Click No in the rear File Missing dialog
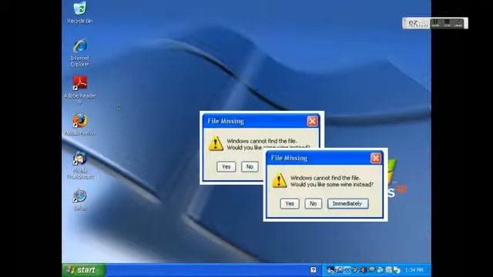 click(x=250, y=167)
